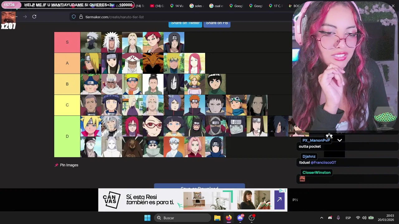This screenshot has height=224, width=399.
Task: Open the Windows Start menu
Action: 147,218
